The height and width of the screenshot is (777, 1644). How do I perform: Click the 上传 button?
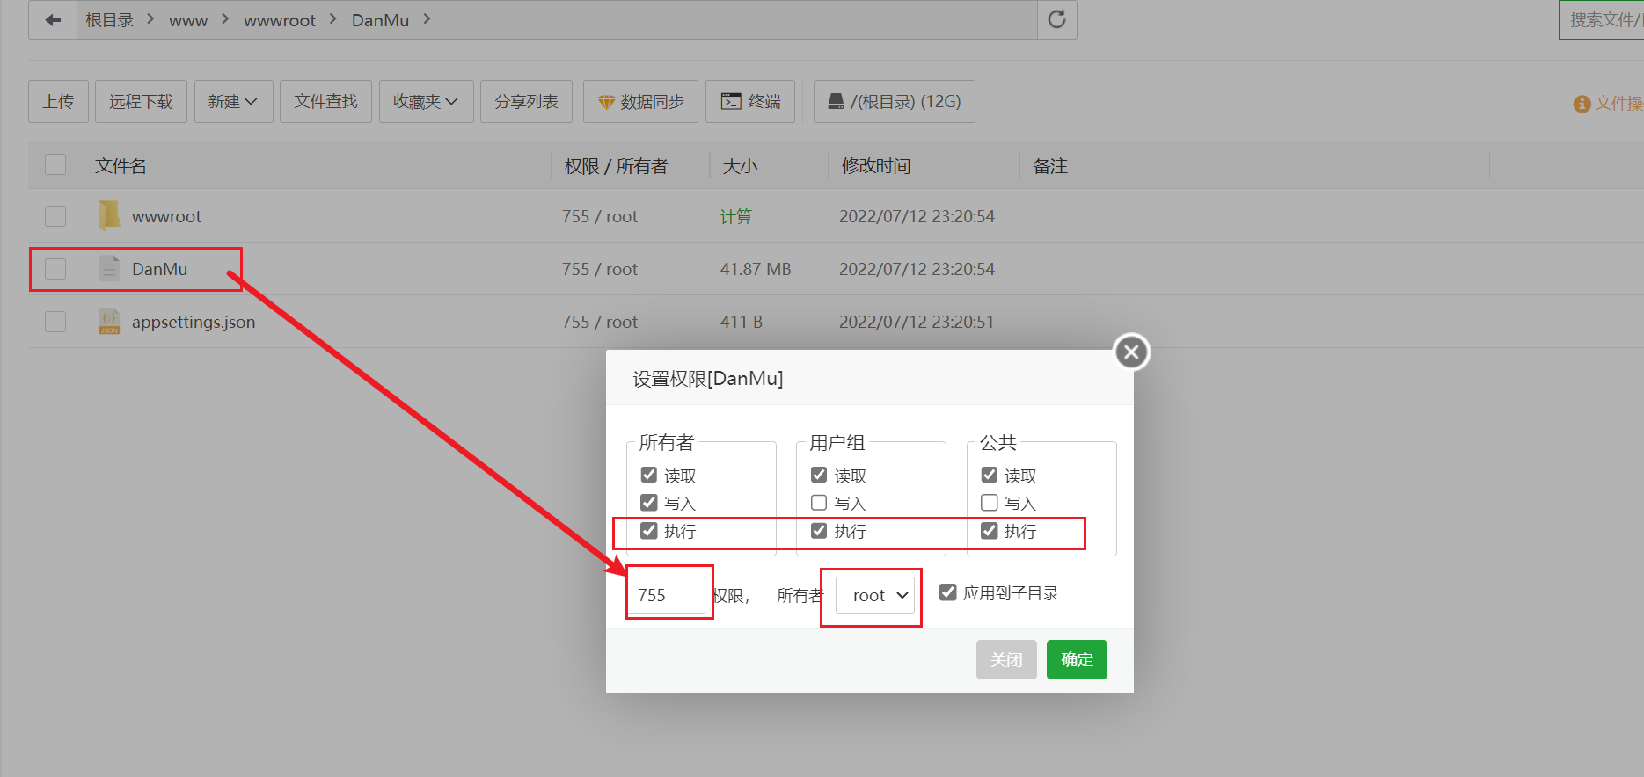58,101
